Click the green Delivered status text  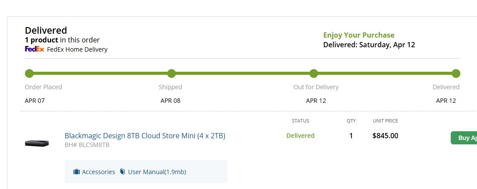[300, 136]
